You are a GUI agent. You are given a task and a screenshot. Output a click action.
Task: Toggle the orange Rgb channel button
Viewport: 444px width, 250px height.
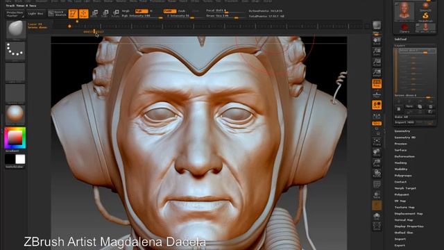pyautogui.click(x=142, y=11)
